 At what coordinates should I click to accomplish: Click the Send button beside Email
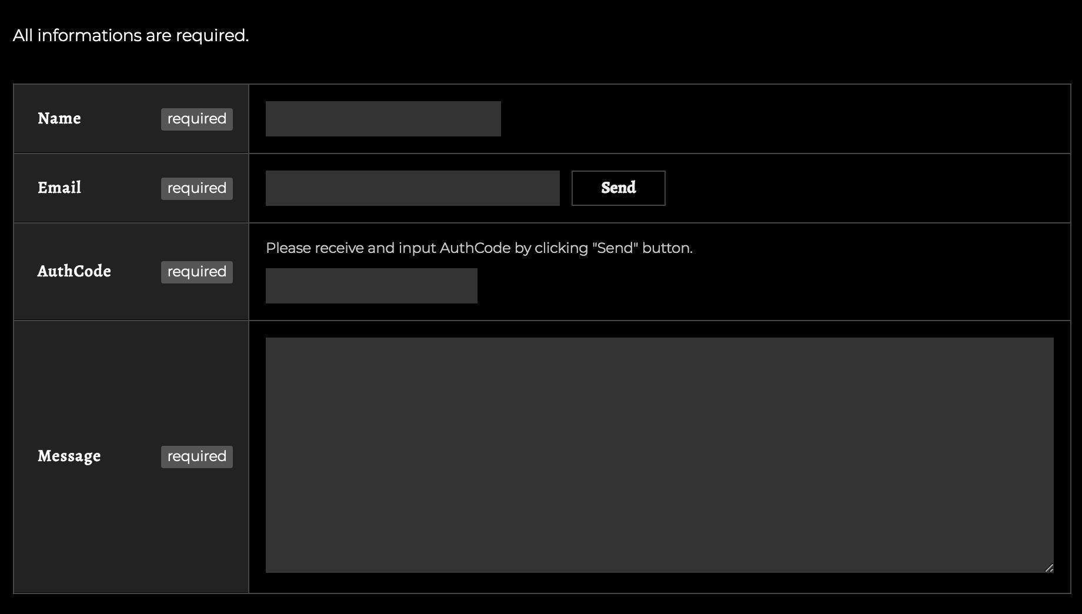[x=618, y=188]
